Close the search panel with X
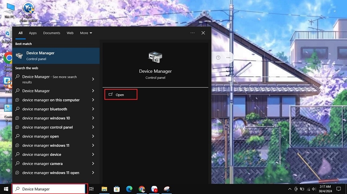The height and width of the screenshot is (194, 347). click(203, 33)
